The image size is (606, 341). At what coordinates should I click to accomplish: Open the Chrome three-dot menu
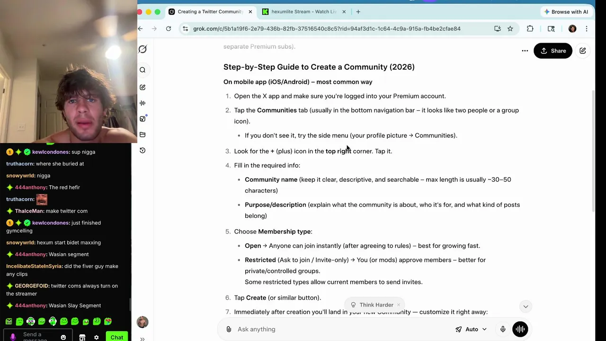(587, 29)
